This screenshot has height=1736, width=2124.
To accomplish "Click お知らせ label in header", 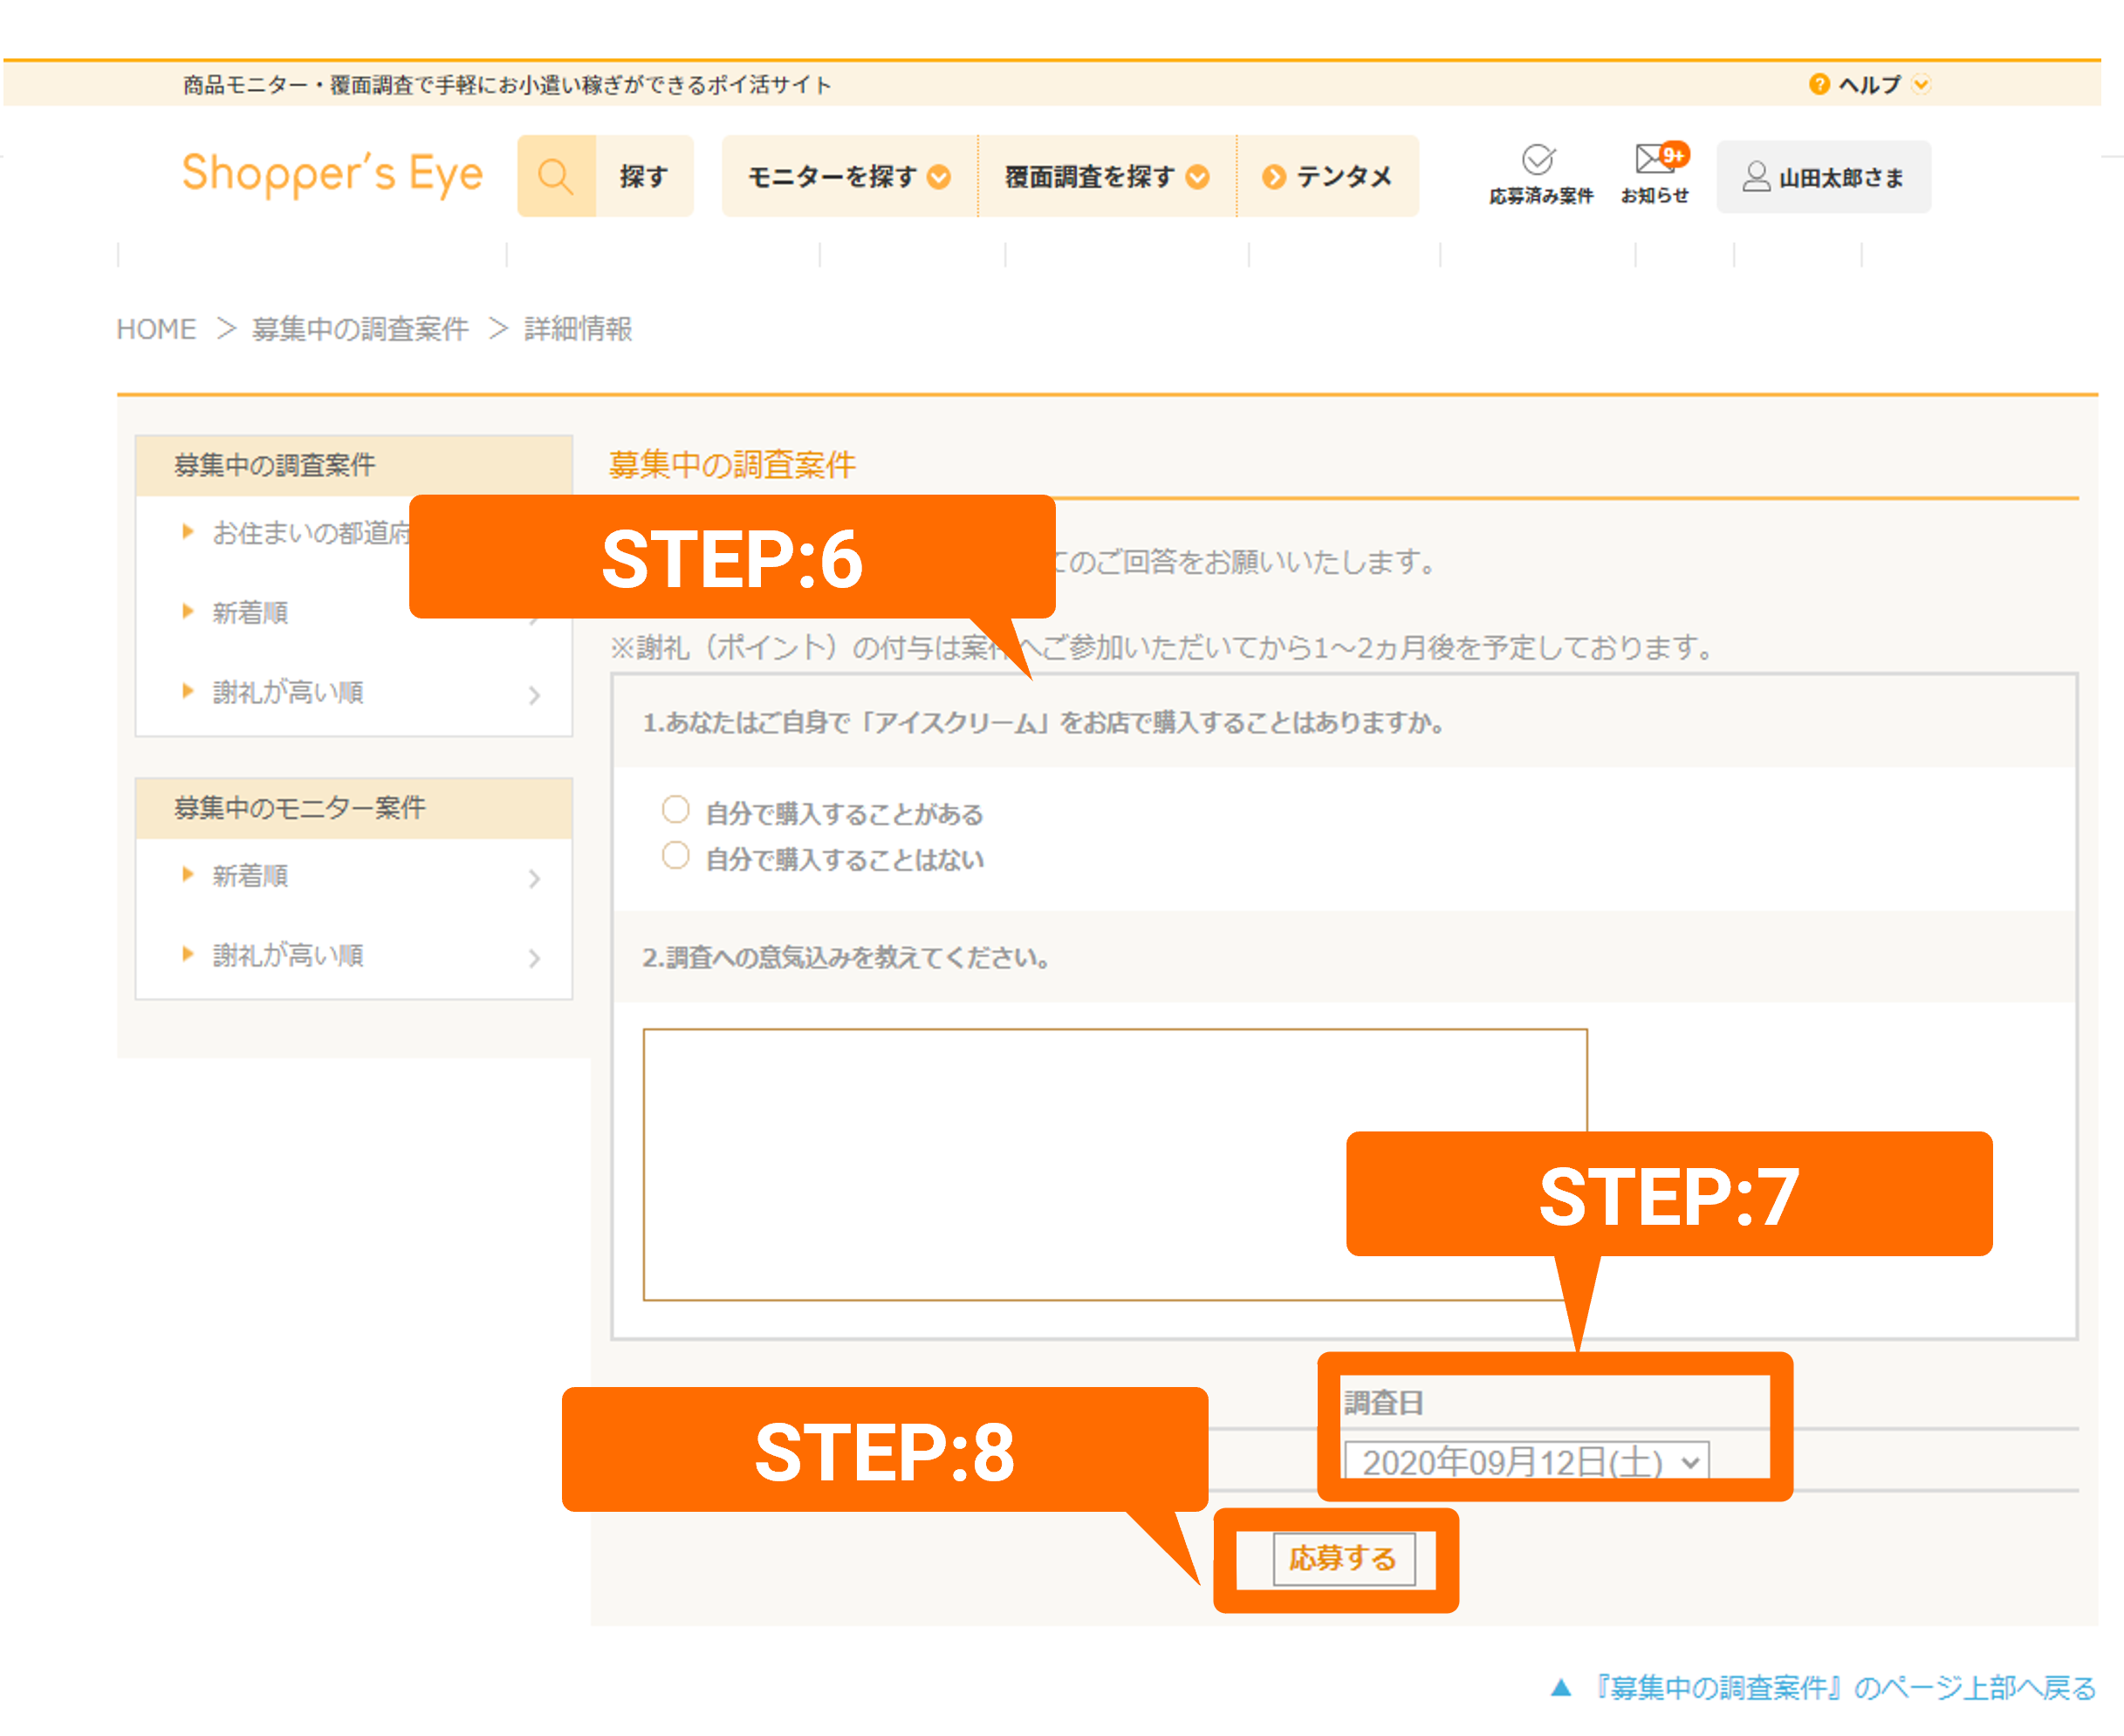I will click(1655, 196).
